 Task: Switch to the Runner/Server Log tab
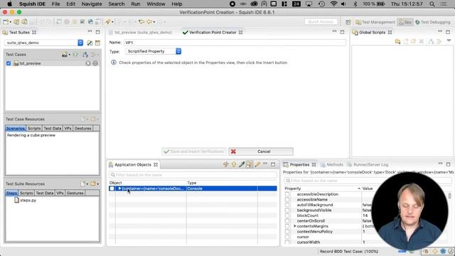click(x=368, y=164)
